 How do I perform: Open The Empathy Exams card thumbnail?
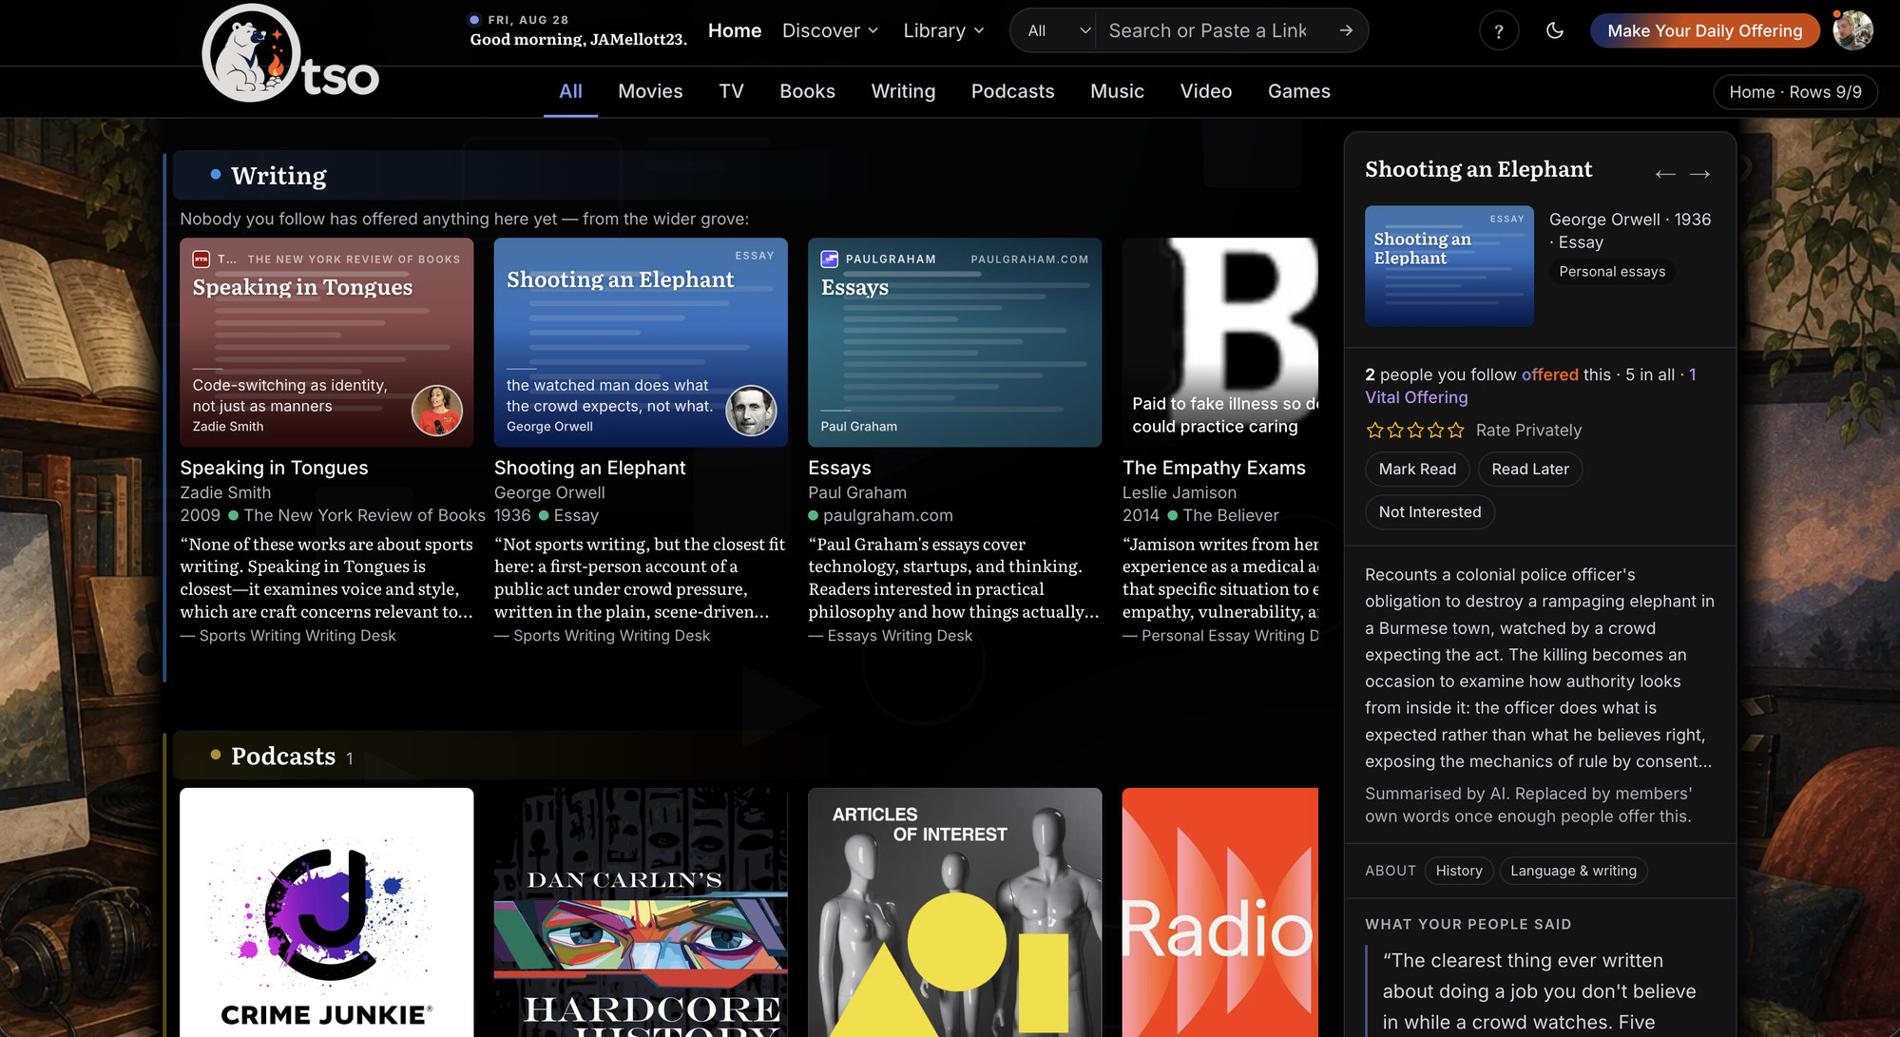point(1220,342)
